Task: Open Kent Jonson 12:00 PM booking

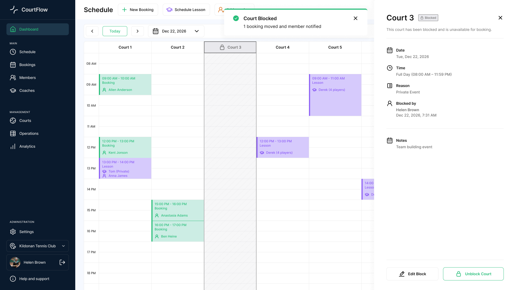Action: tap(125, 147)
